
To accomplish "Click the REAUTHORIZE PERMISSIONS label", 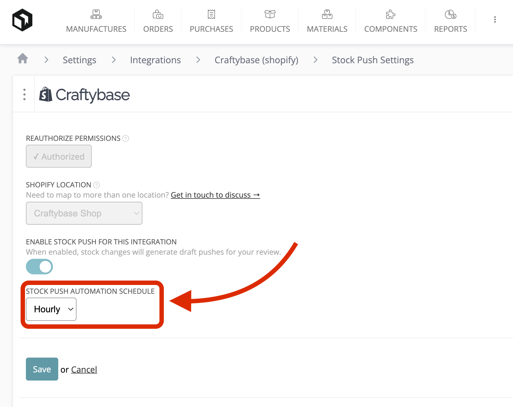I will [x=73, y=138].
